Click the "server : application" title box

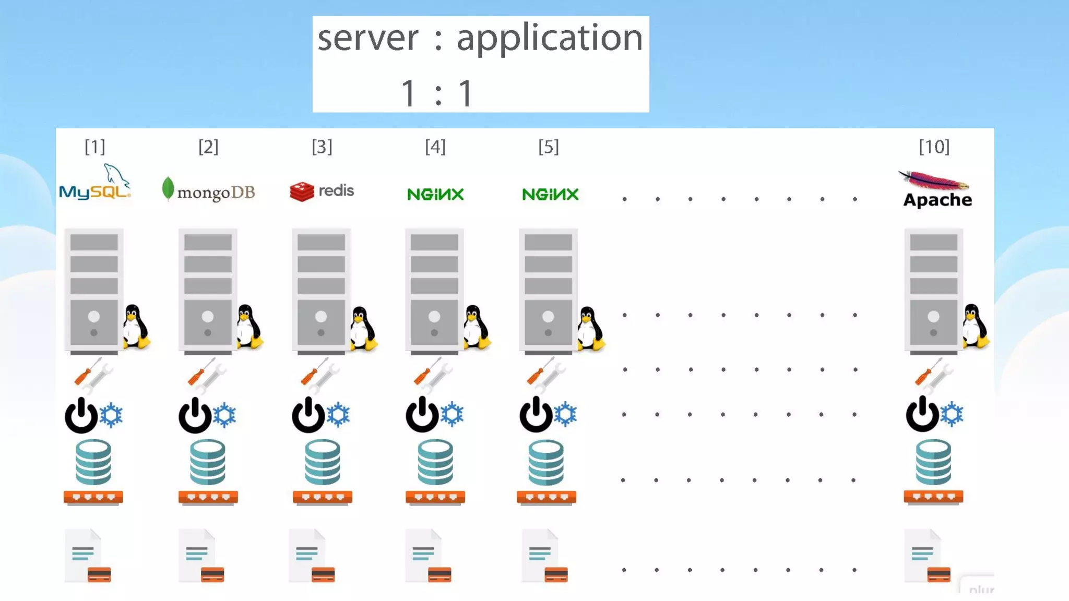[480, 64]
